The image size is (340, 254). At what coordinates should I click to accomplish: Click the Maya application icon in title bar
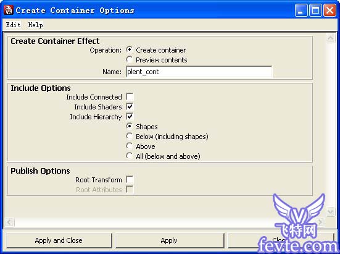coord(9,11)
